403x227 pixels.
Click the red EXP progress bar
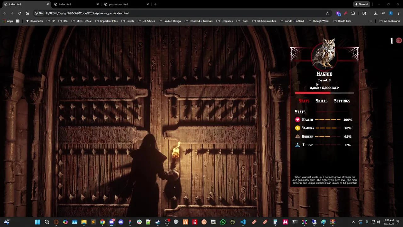324,93
